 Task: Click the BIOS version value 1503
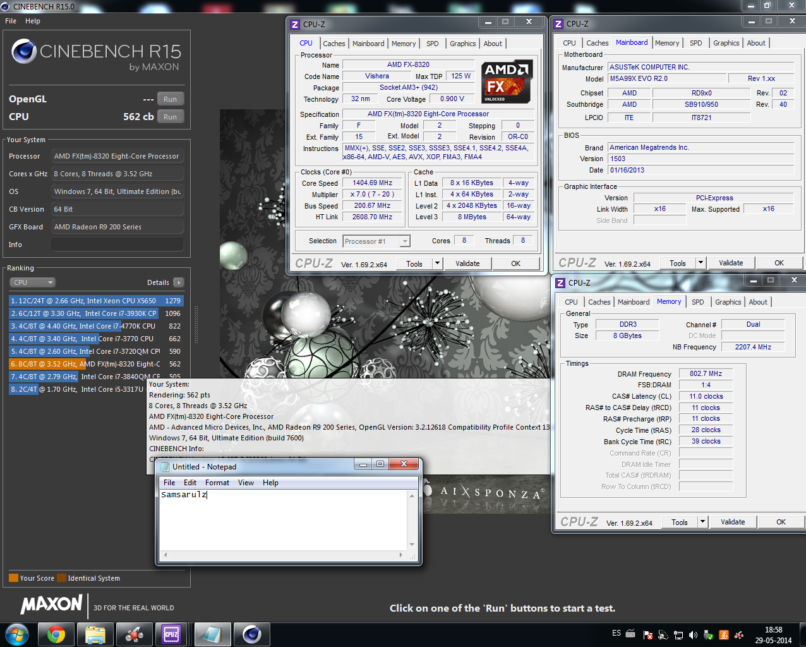point(701,159)
